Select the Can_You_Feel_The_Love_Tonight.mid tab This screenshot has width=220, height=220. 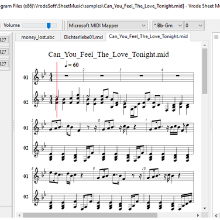click(x=148, y=36)
